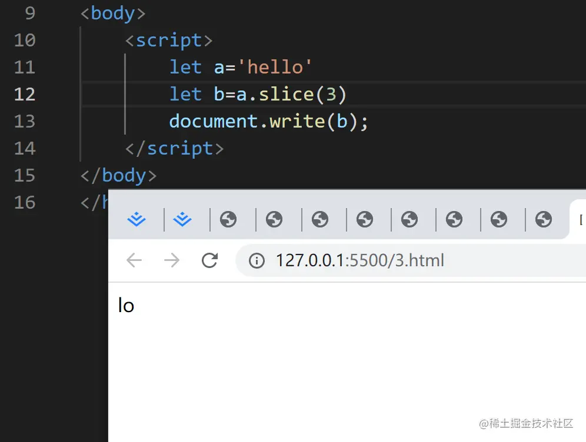Select the active tab at right edge

tap(578, 219)
